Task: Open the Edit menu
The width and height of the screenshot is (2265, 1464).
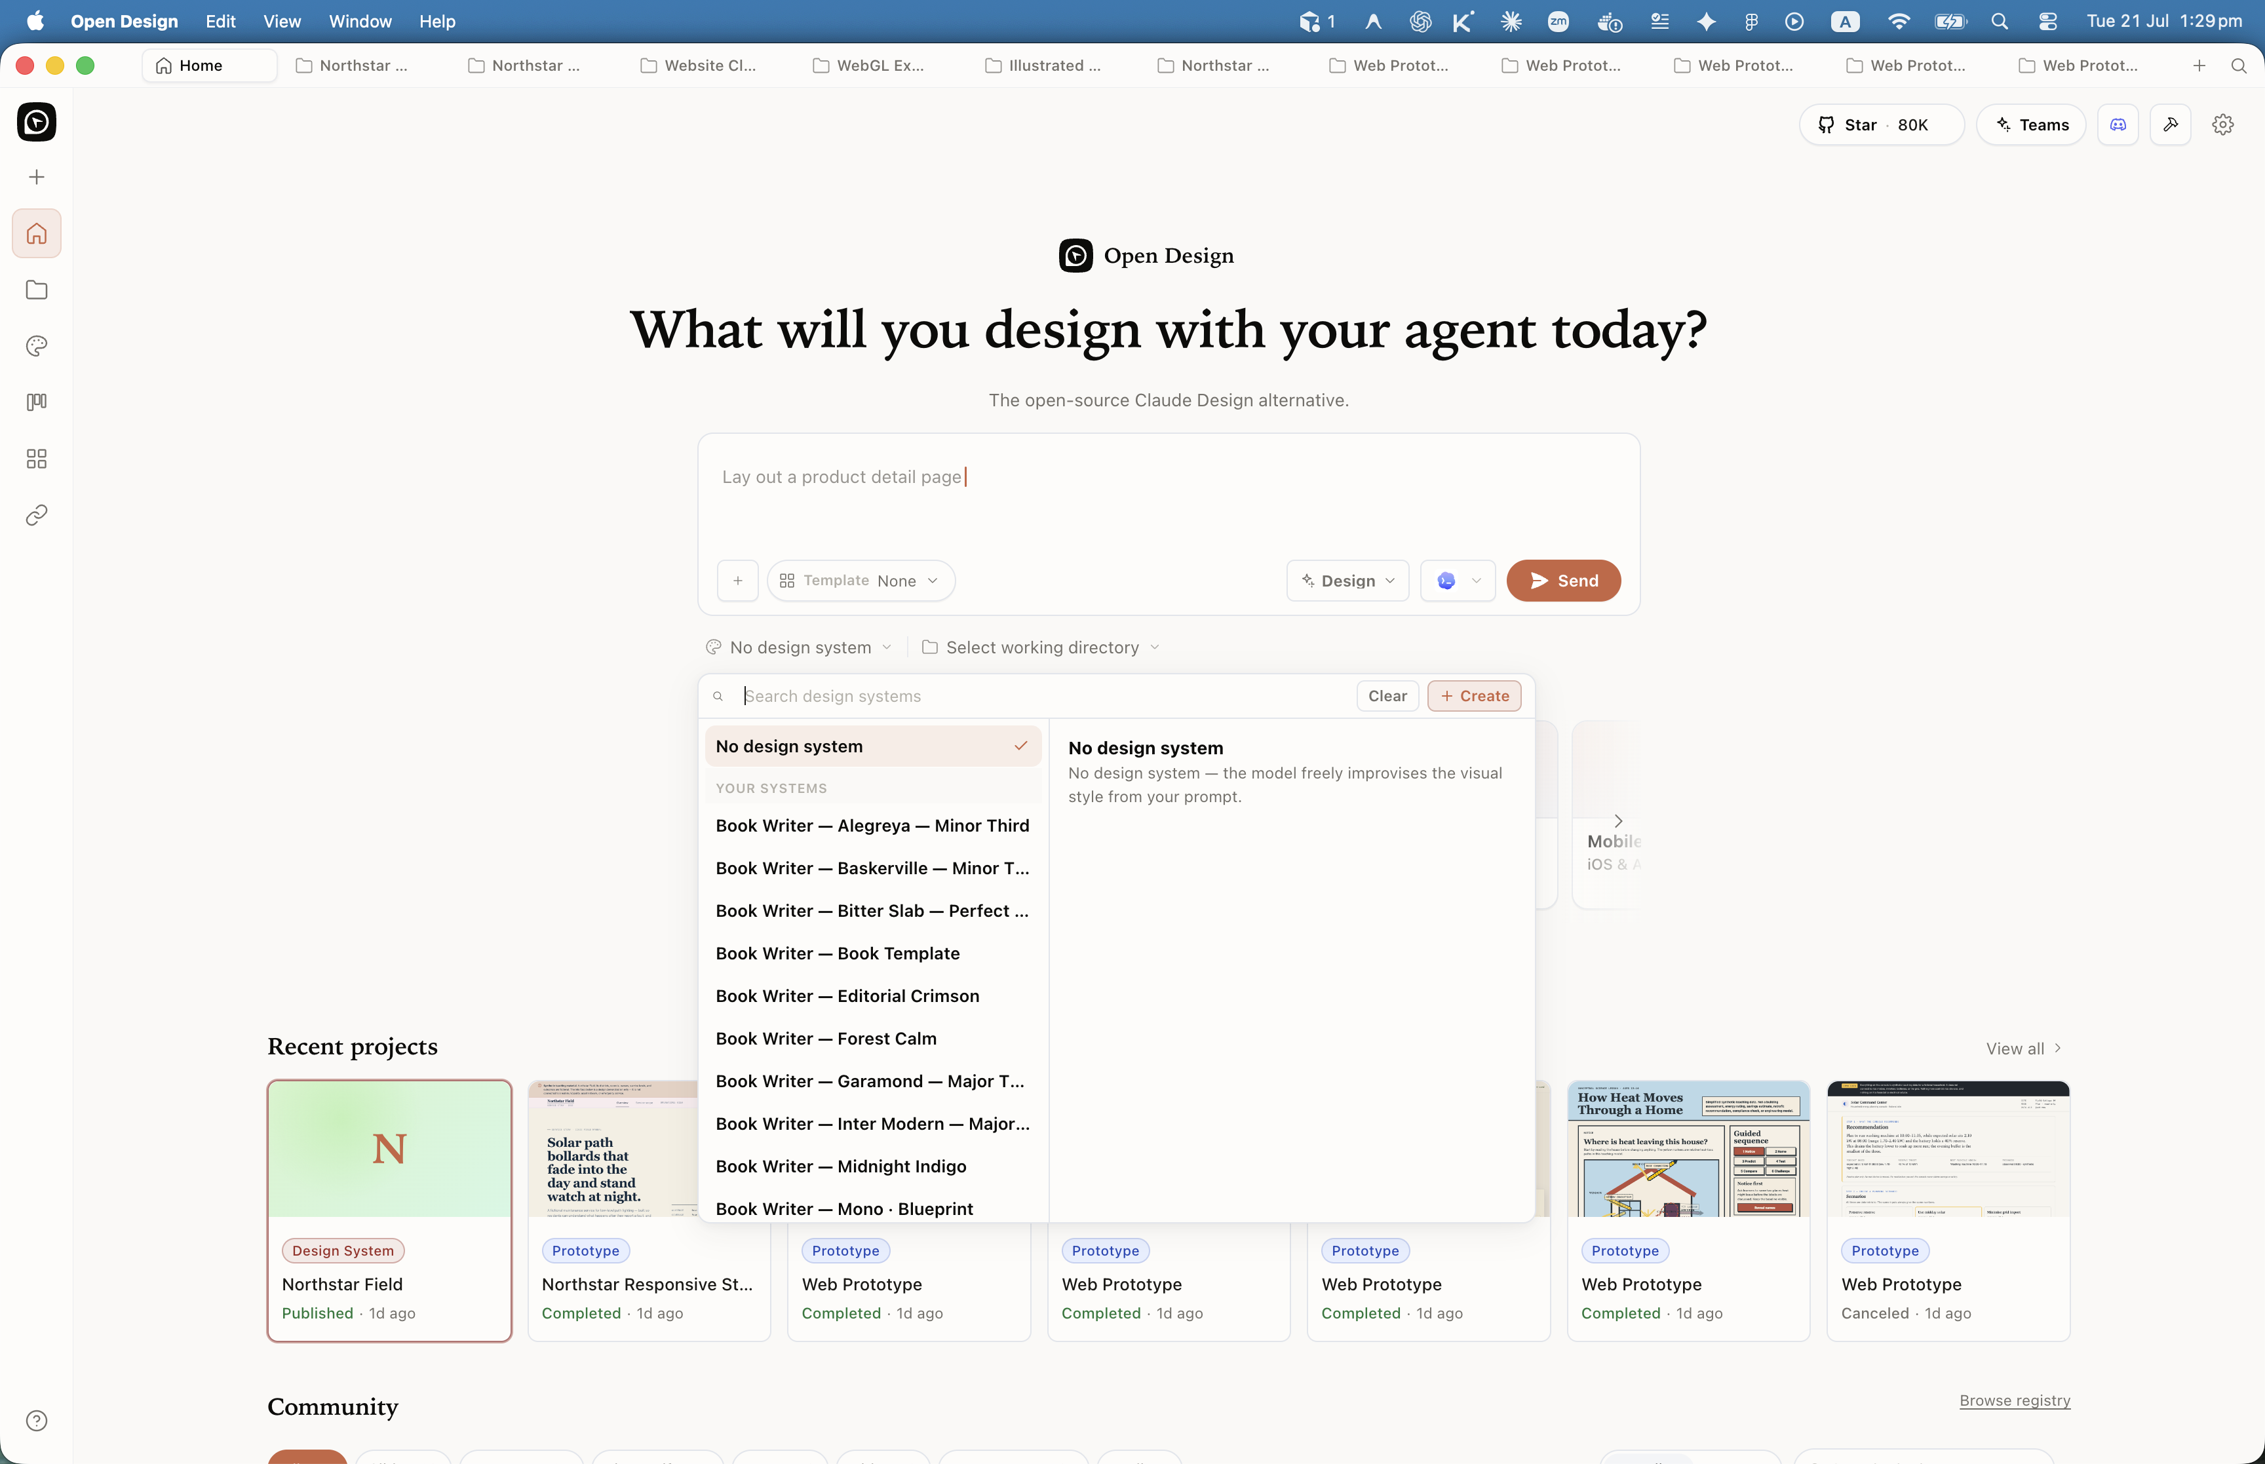Action: [220, 21]
